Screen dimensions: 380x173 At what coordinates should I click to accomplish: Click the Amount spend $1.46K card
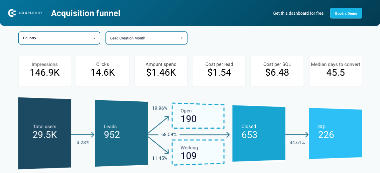[161, 71]
